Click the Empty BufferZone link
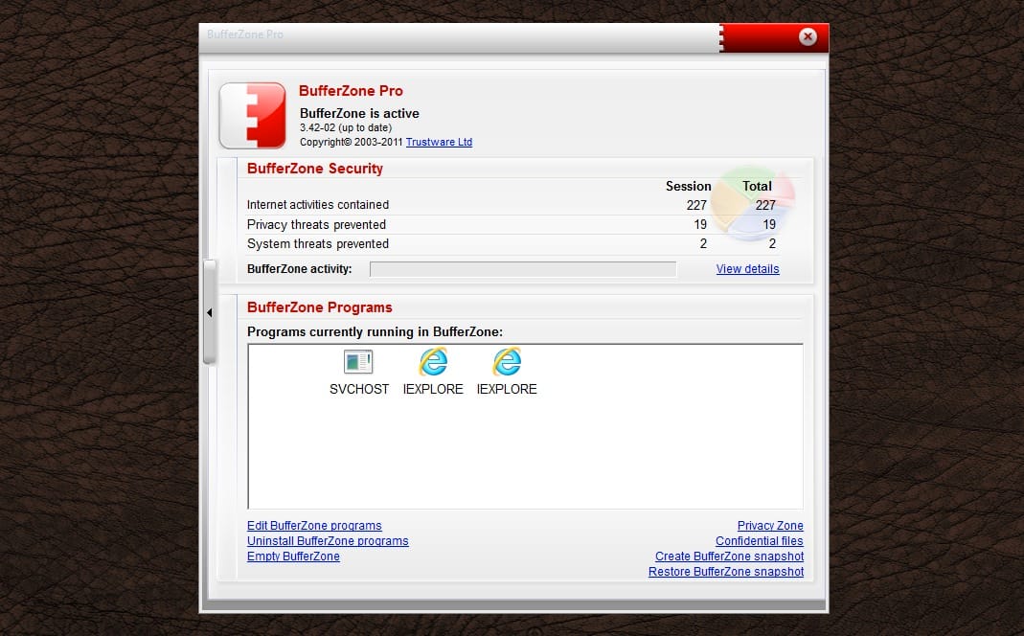Image resolution: width=1024 pixels, height=636 pixels. click(x=293, y=556)
